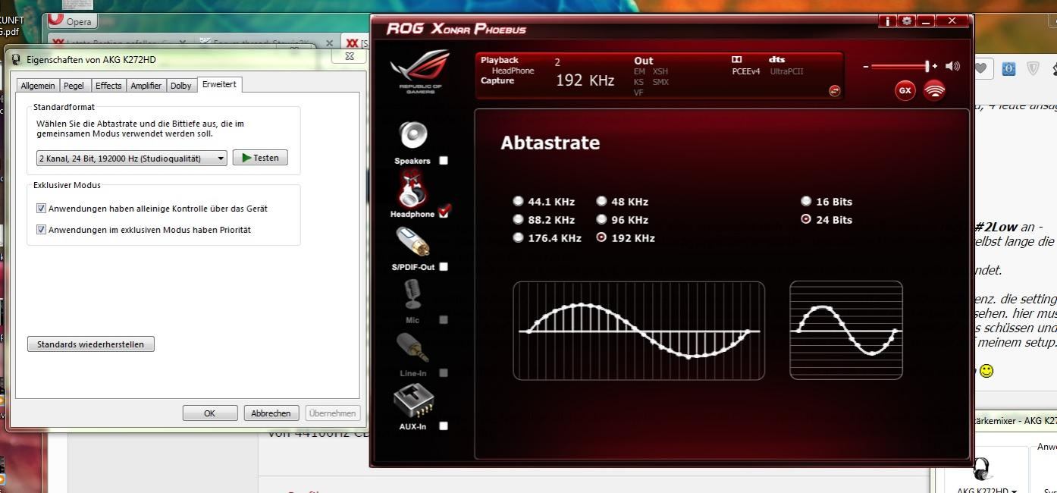Click the Dolby logo in status panel
Viewport: 1057px width, 493px height.
[x=736, y=59]
